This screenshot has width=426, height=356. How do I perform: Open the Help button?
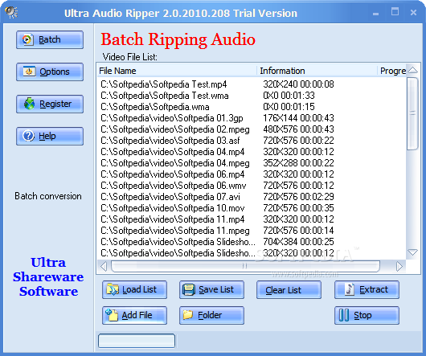pos(50,136)
